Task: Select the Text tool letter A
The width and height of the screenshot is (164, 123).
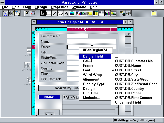Action: (66, 13)
